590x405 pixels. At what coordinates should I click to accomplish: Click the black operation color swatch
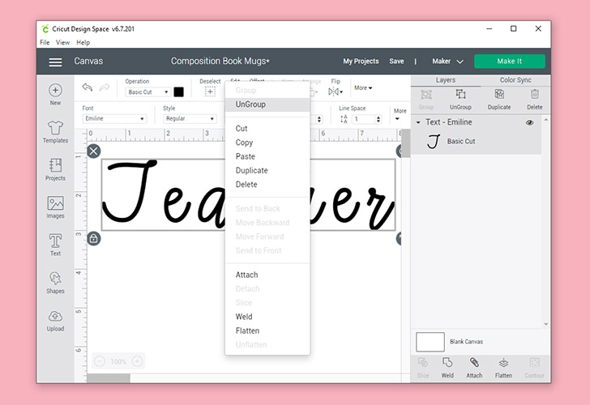[179, 92]
